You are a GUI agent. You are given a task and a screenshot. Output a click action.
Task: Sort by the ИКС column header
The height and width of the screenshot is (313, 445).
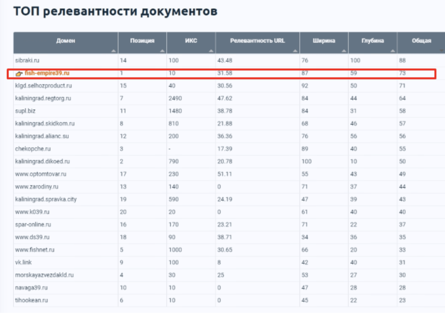click(191, 43)
